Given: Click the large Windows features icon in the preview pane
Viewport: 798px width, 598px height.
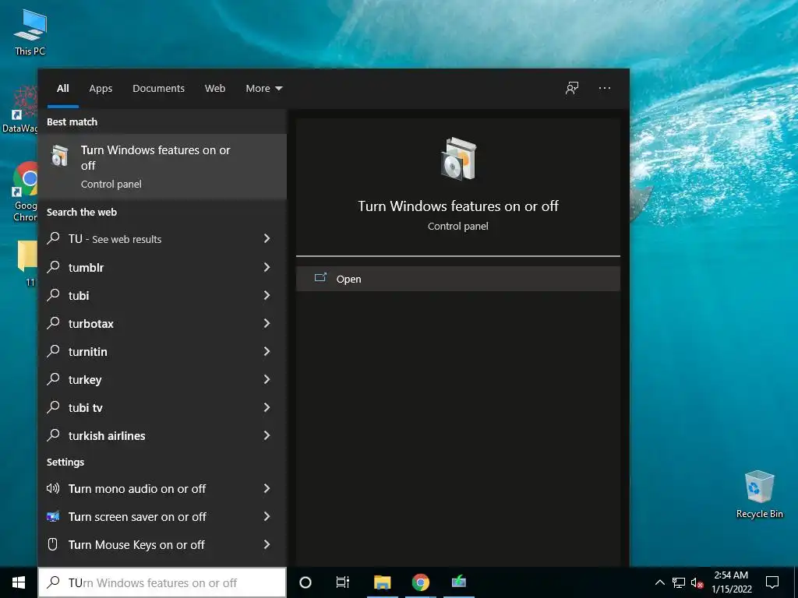Looking at the screenshot, I should point(458,159).
